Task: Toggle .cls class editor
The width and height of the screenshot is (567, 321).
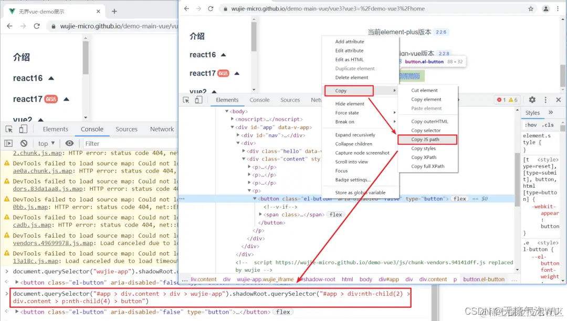Action: coord(548,125)
